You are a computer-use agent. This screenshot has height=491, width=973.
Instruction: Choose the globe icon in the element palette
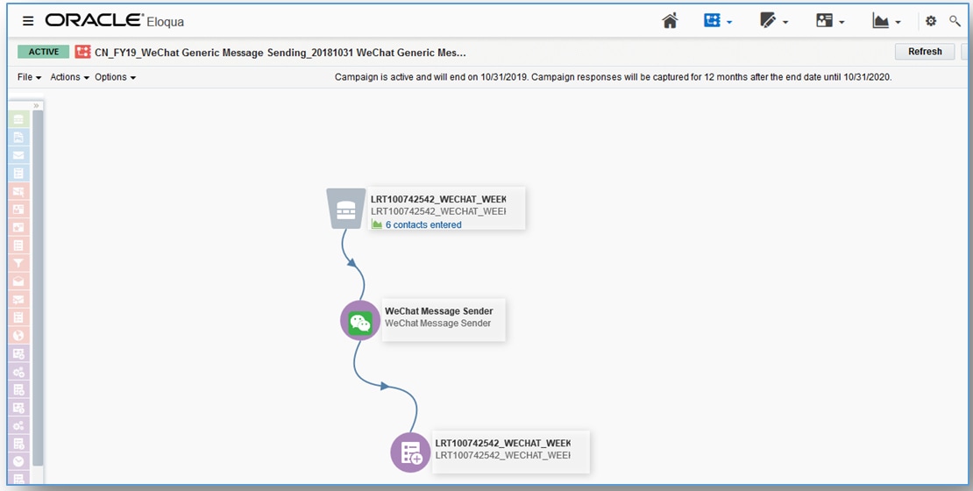click(18, 335)
